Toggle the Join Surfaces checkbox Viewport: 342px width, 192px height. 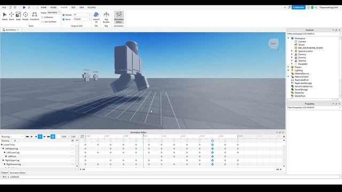(42, 22)
